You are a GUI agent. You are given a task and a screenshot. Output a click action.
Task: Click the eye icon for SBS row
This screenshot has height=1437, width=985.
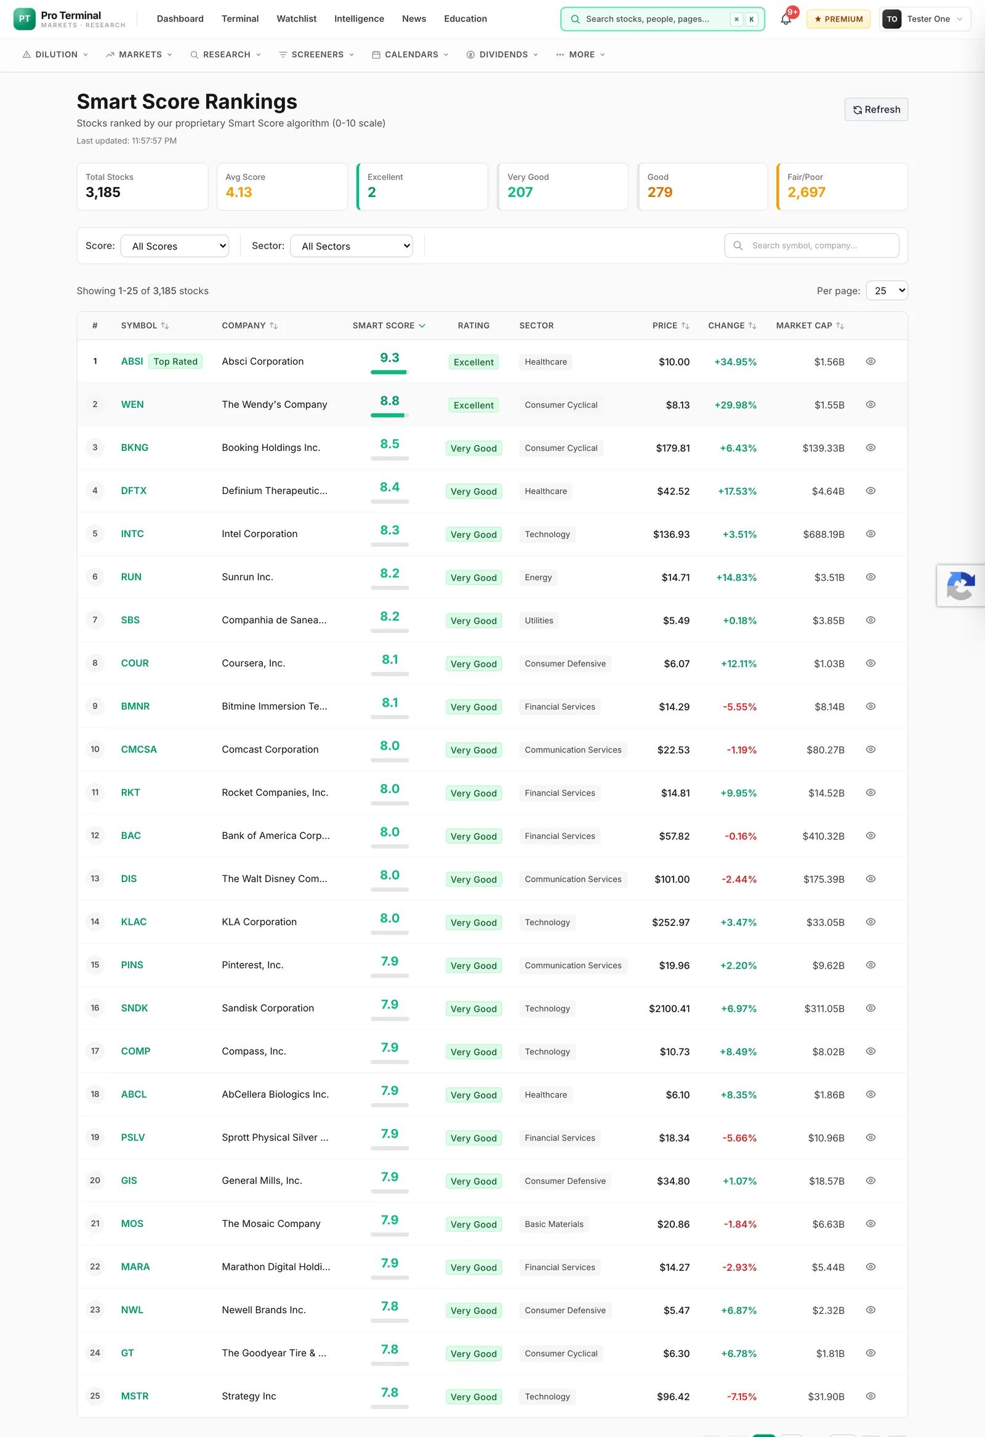[870, 620]
